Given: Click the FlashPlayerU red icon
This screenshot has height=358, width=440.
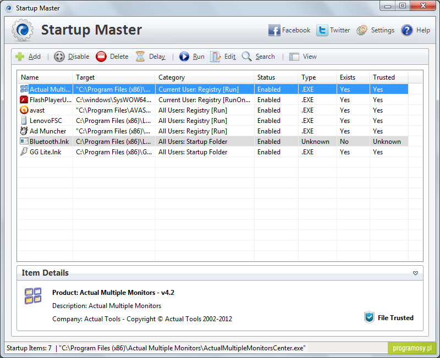Looking at the screenshot, I should (24, 99).
